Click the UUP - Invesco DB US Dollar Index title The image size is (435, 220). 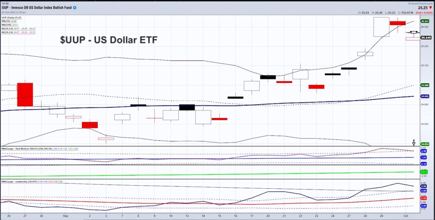point(37,8)
